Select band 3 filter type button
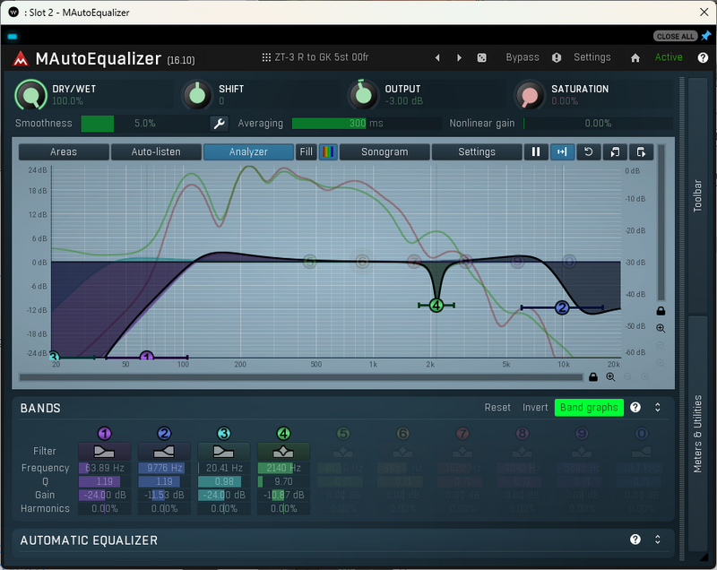The height and width of the screenshot is (570, 717). click(223, 452)
